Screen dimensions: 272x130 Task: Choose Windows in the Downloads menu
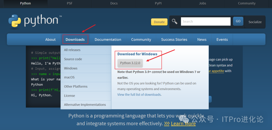click(x=86, y=68)
